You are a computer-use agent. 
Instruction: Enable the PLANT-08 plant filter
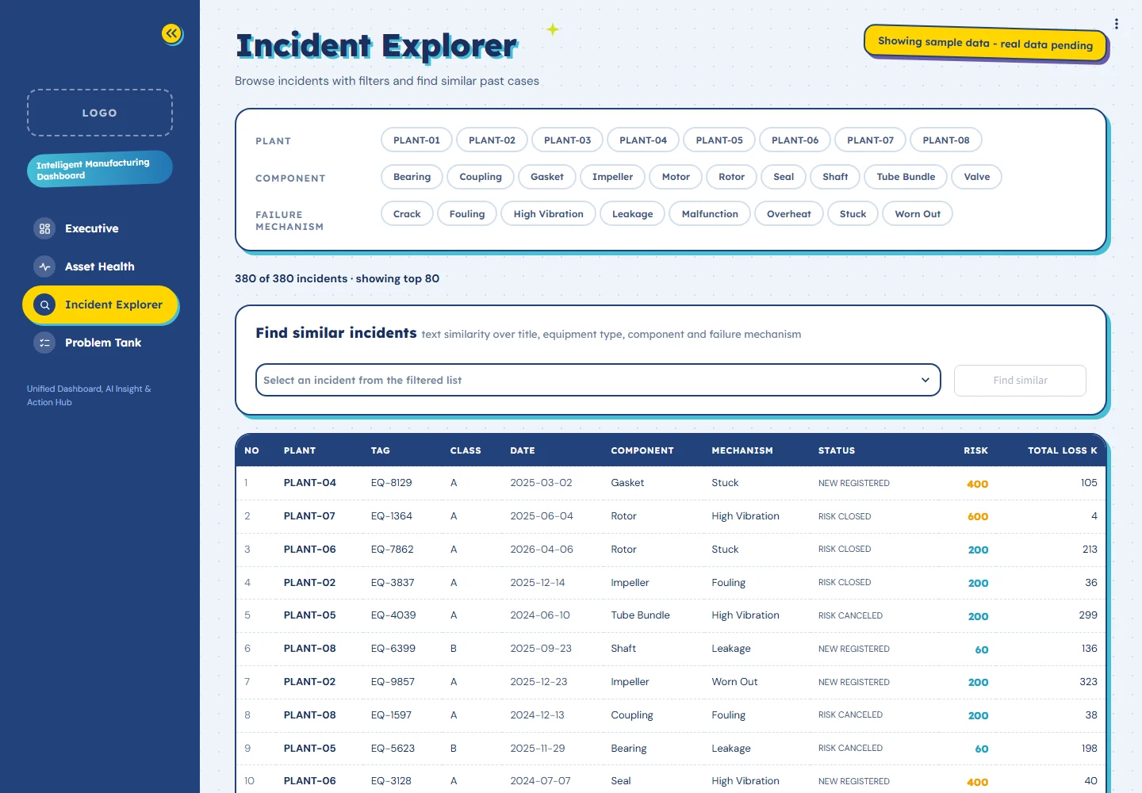(x=946, y=140)
